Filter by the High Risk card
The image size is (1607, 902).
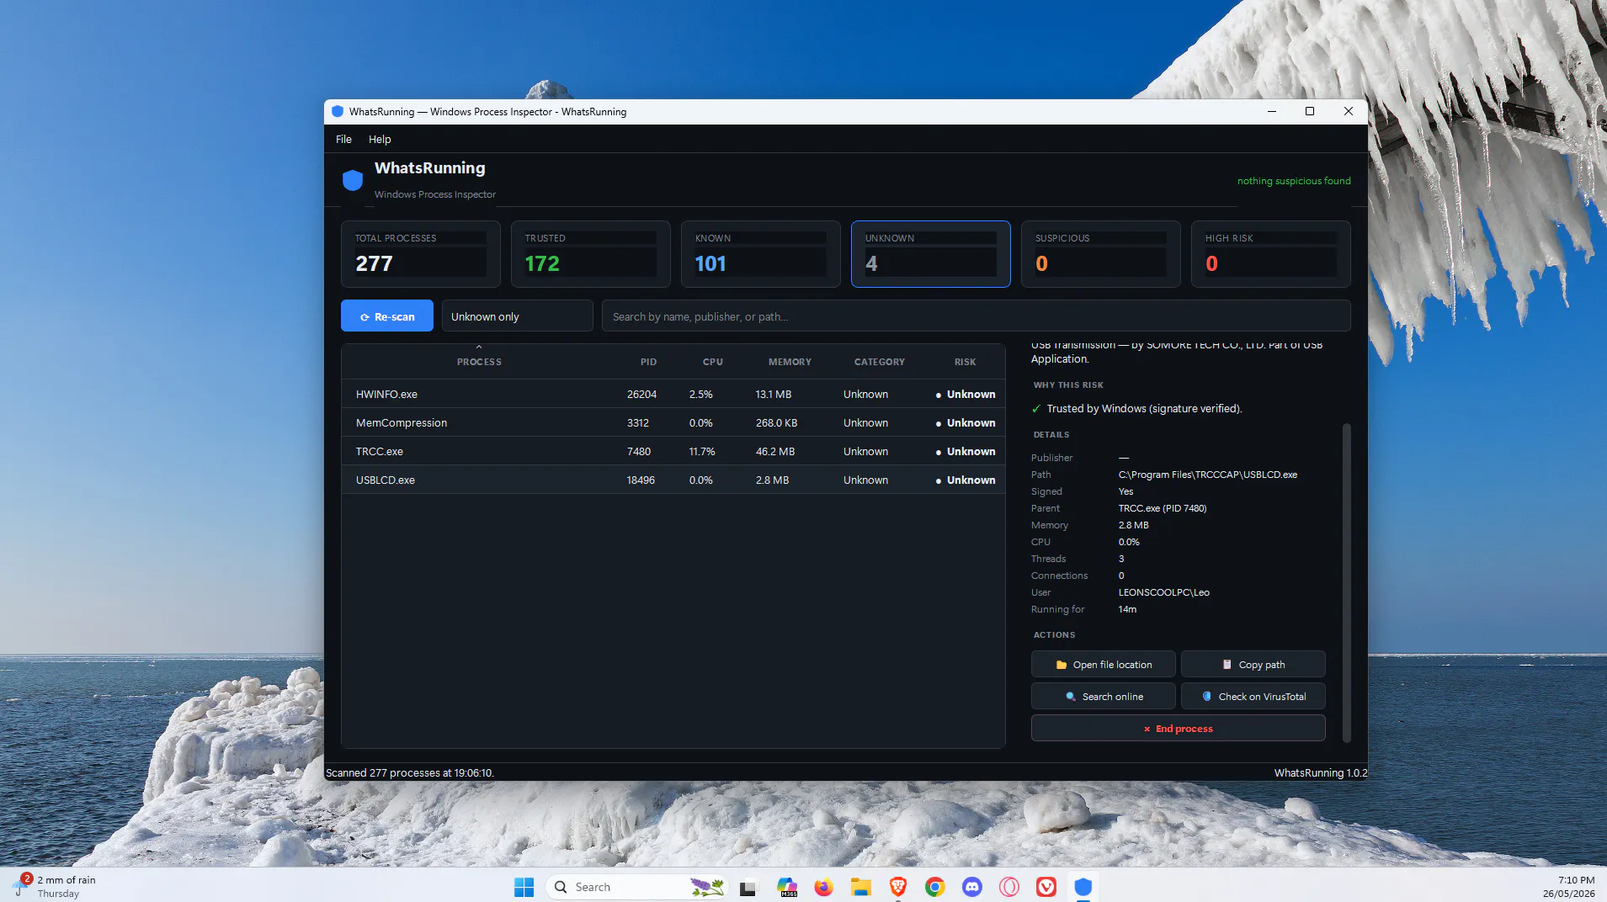click(x=1271, y=254)
